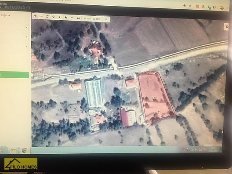232x174 pixels.
Task: Zoom out with the minus map tool
Action: point(41,16)
